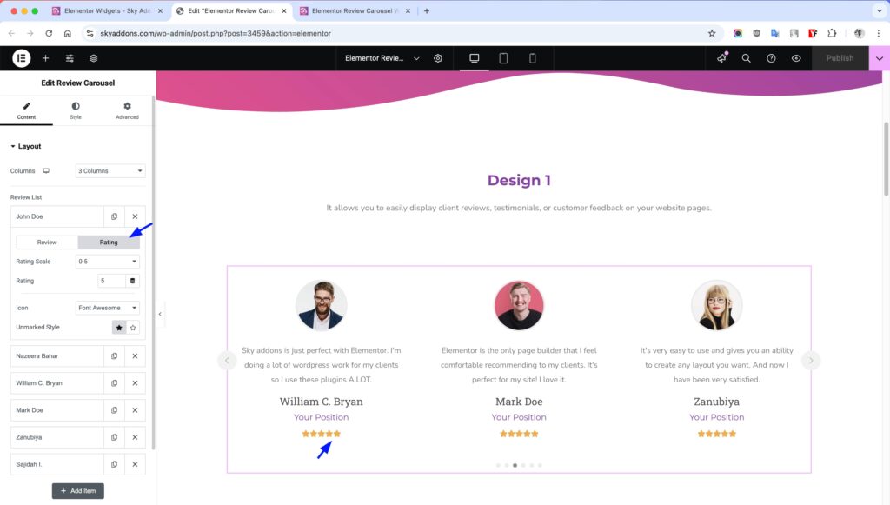Image resolution: width=890 pixels, height=505 pixels.
Task: Go to previous carousel slide arrow
Action: coord(227,361)
